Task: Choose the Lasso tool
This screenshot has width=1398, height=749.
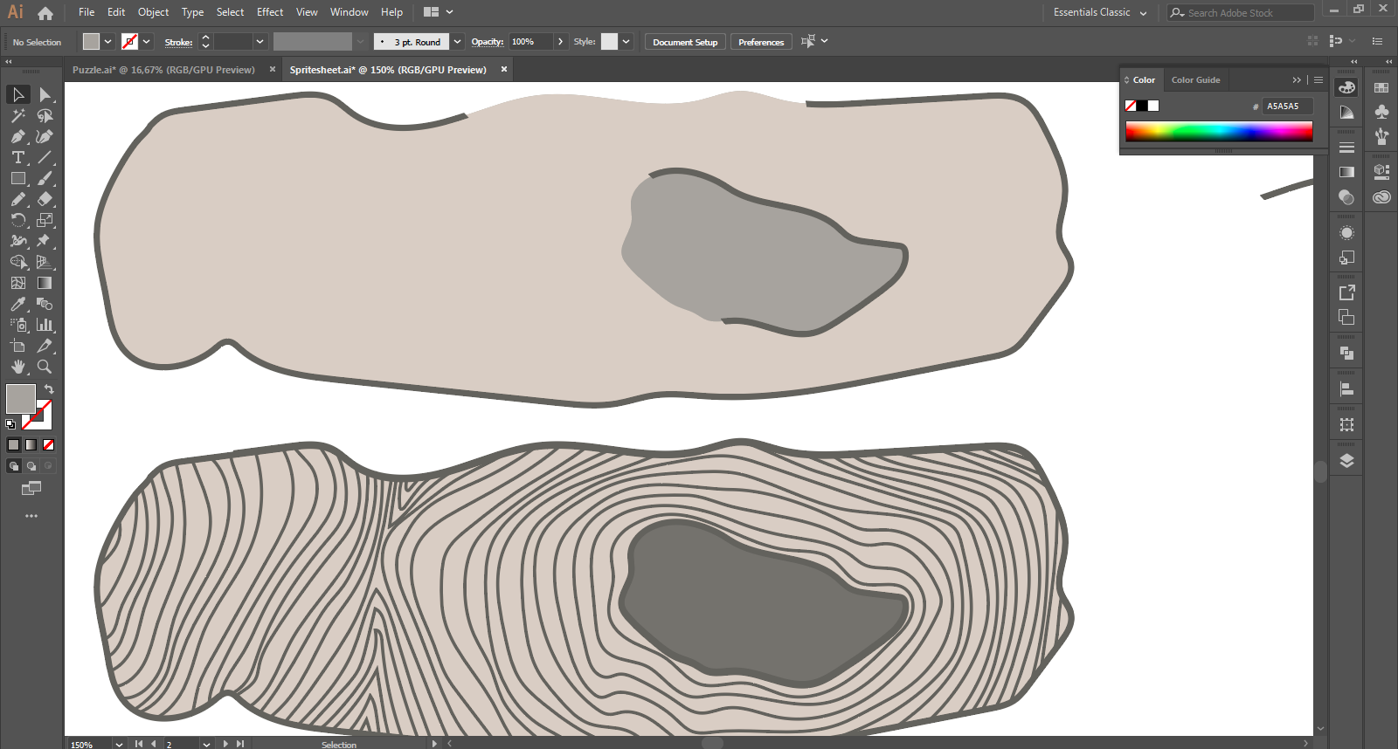Action: click(45, 115)
